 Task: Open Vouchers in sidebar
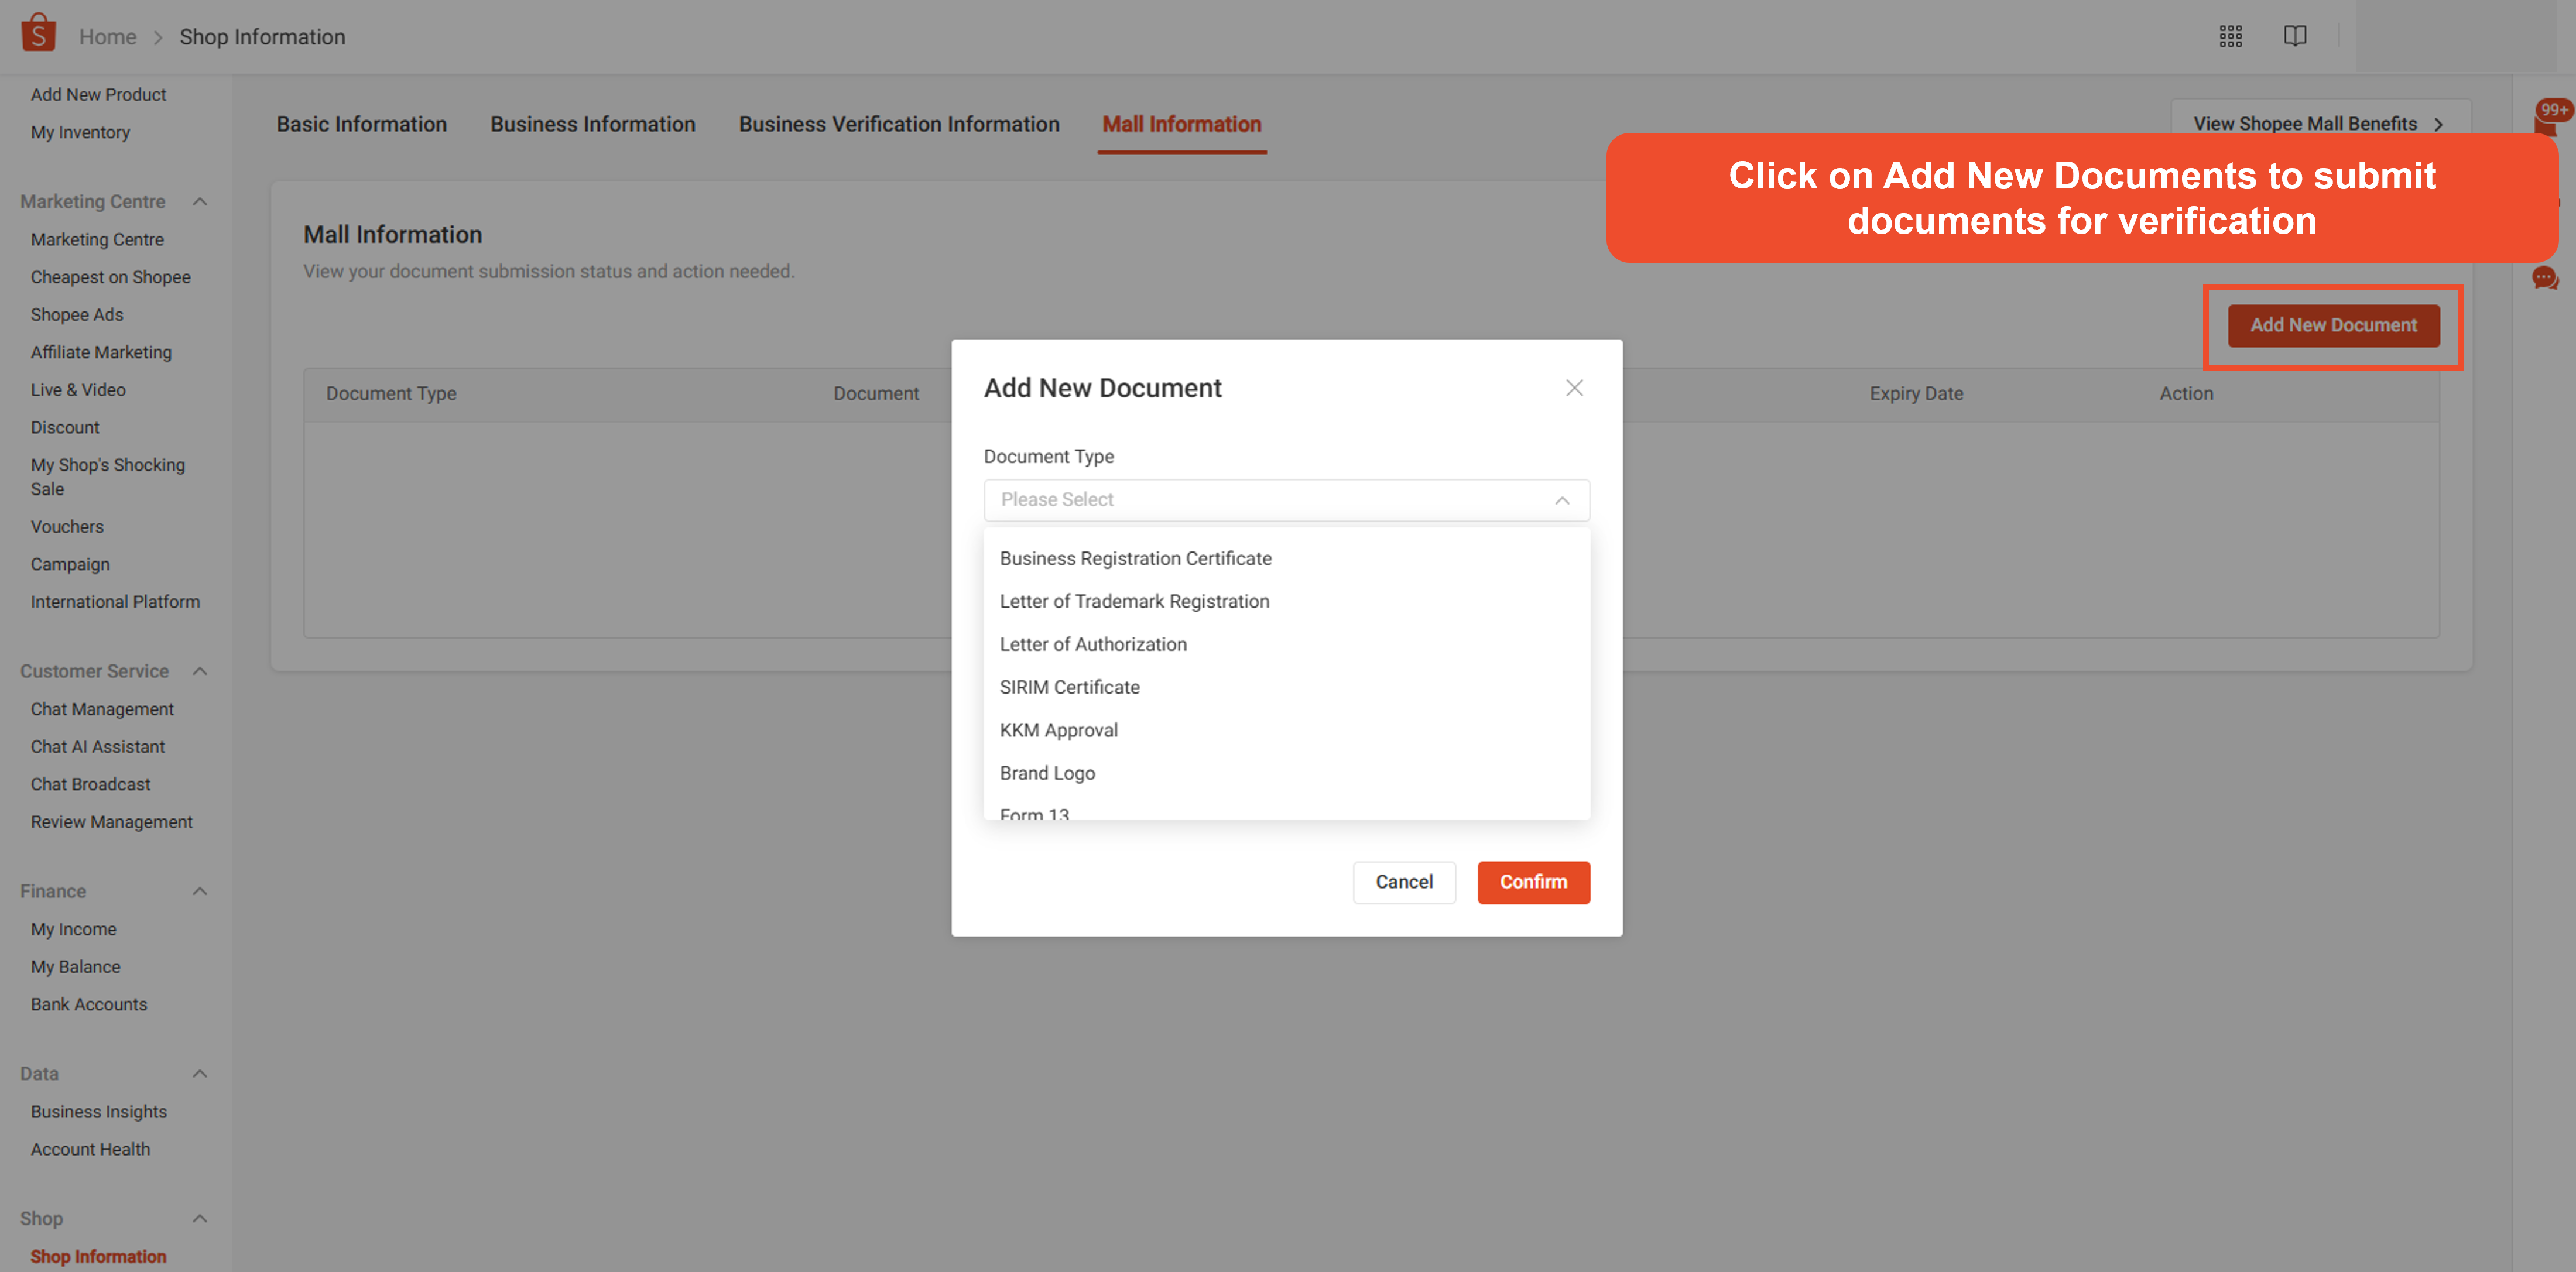[67, 527]
